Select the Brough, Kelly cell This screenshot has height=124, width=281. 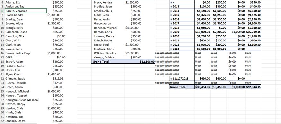[x=26, y=28]
